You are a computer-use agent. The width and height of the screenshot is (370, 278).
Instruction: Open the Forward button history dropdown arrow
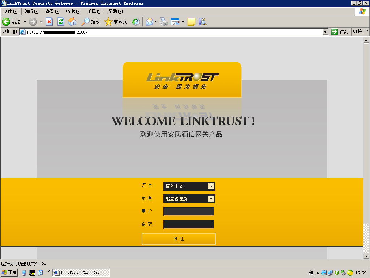point(41,22)
